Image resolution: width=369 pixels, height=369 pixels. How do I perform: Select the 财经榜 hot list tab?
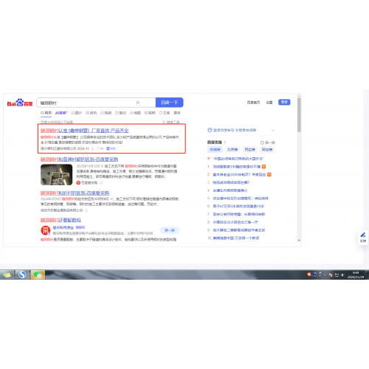[x=267, y=149]
